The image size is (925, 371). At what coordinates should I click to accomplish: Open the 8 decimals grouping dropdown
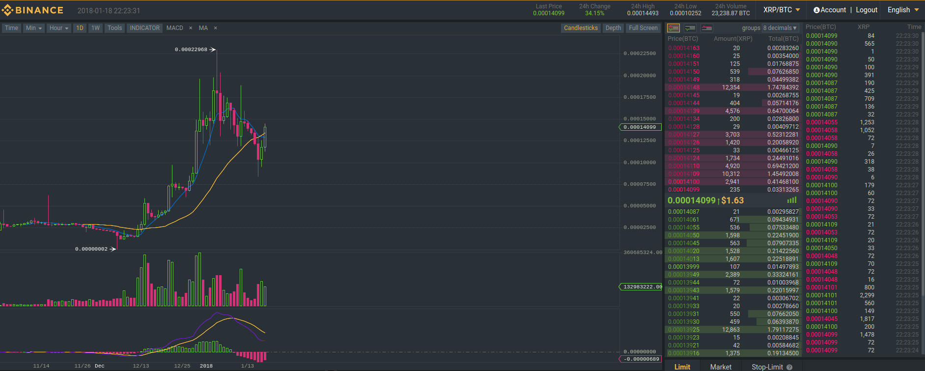[780, 28]
